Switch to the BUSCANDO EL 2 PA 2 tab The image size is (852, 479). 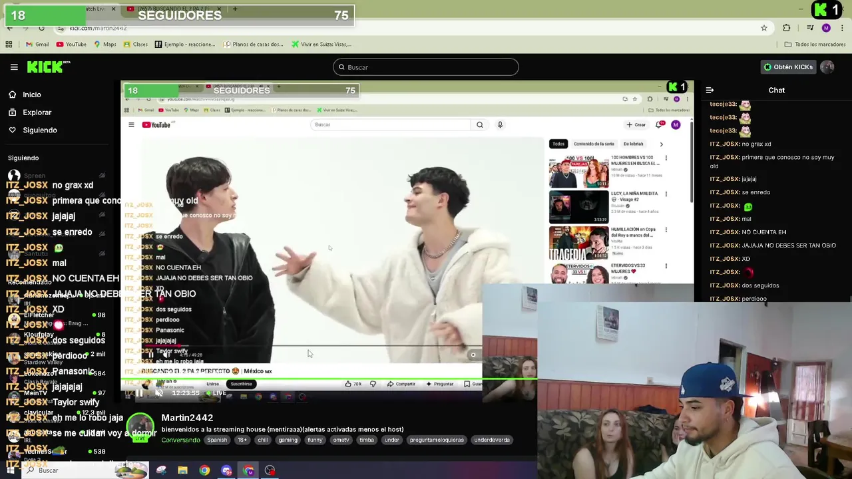173,9
